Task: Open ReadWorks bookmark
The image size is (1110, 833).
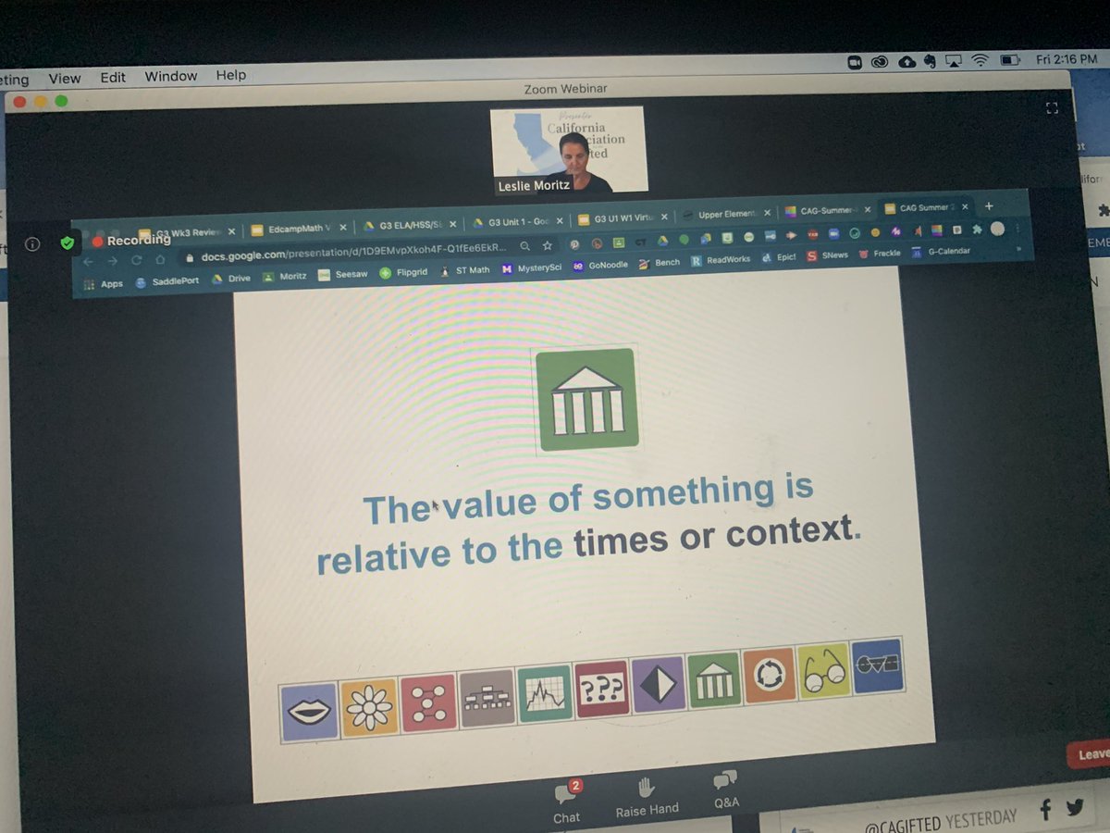Action: click(721, 261)
